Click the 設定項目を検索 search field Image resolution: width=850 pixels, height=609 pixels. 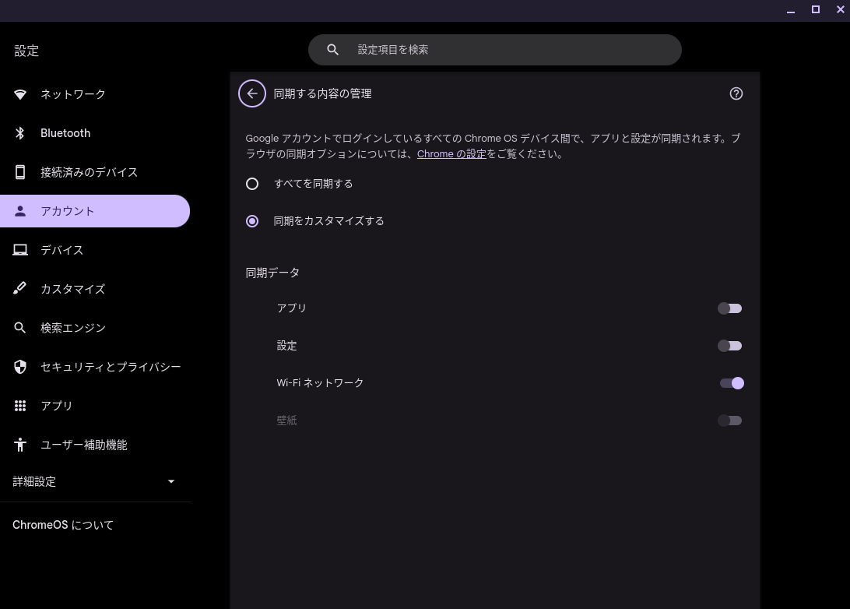click(495, 49)
